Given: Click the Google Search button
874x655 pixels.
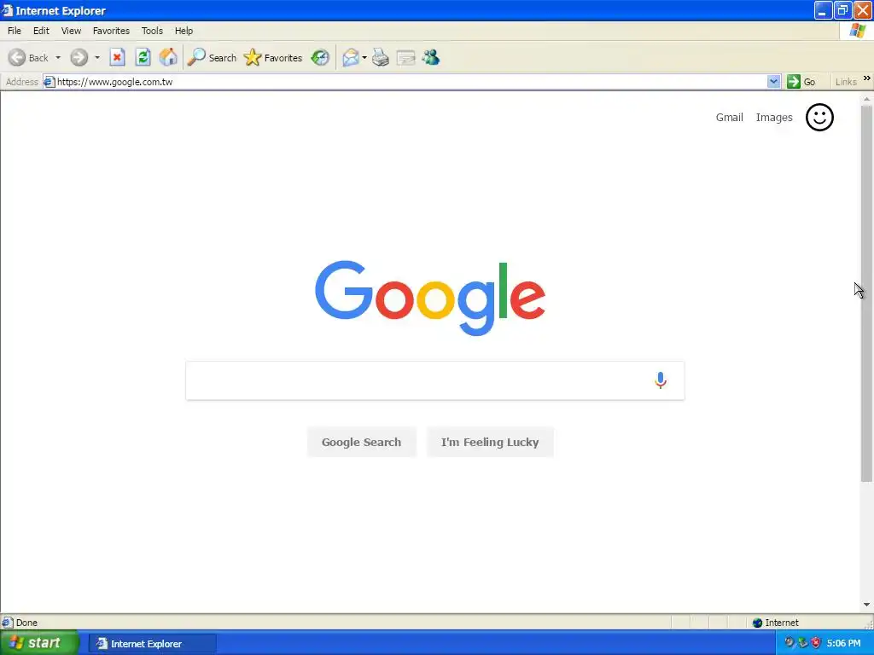Looking at the screenshot, I should click(361, 443).
